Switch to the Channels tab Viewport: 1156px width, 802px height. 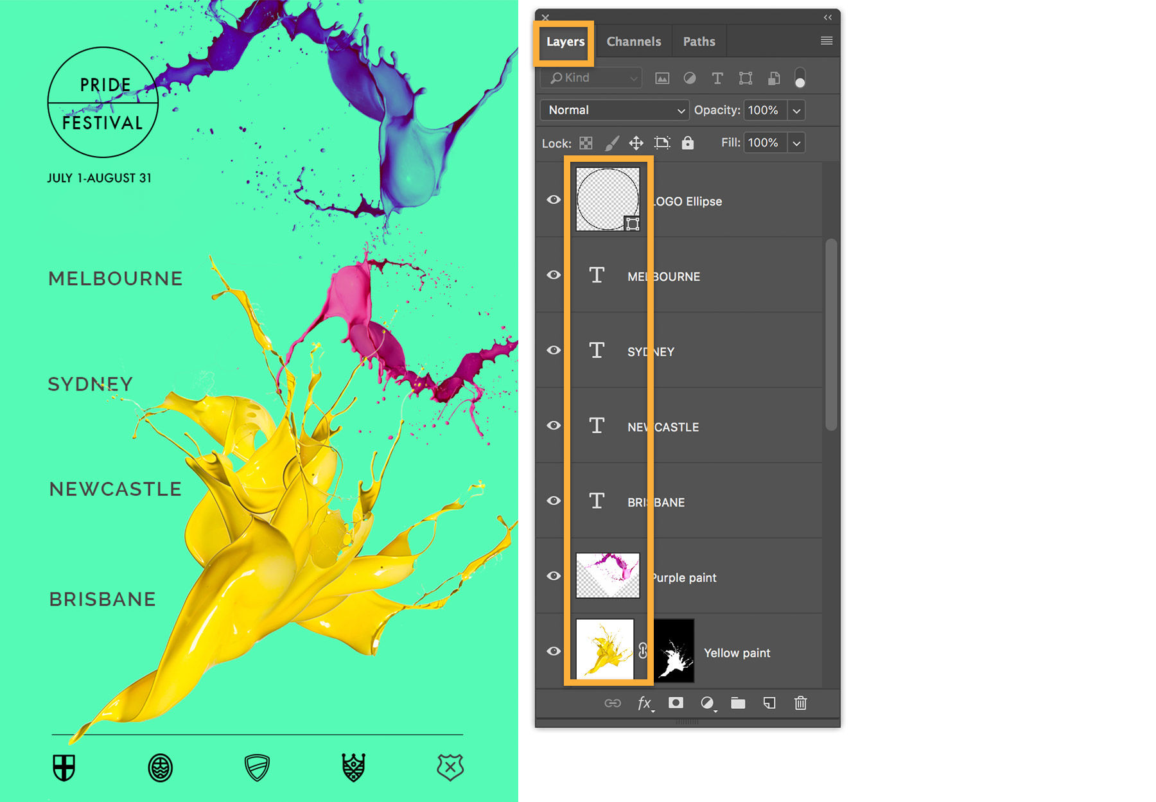click(633, 41)
